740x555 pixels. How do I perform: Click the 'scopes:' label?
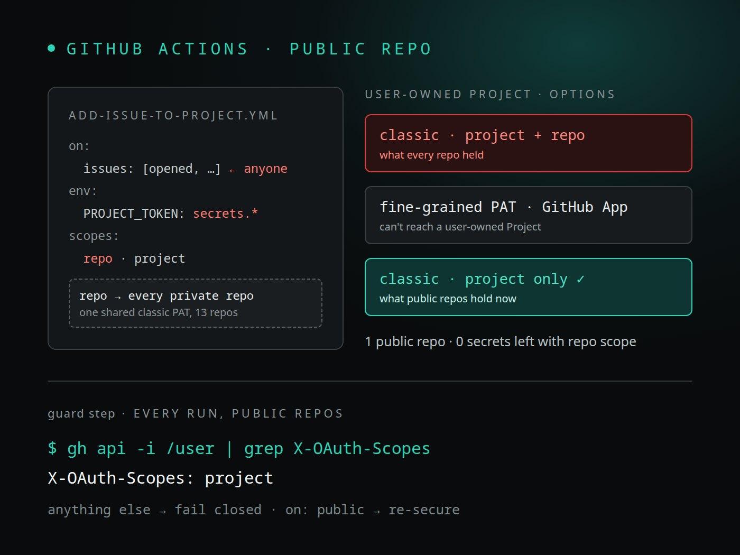click(94, 236)
